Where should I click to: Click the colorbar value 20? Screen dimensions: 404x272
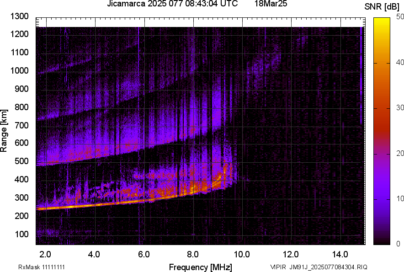400,153
